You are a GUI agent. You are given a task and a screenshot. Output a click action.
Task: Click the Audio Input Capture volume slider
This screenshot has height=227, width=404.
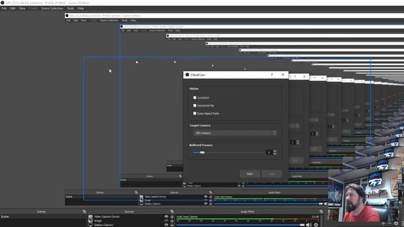(241, 225)
